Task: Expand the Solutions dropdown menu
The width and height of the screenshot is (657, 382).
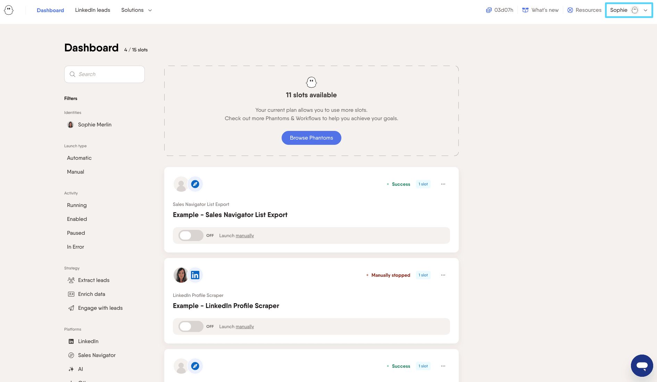Action: [x=136, y=10]
